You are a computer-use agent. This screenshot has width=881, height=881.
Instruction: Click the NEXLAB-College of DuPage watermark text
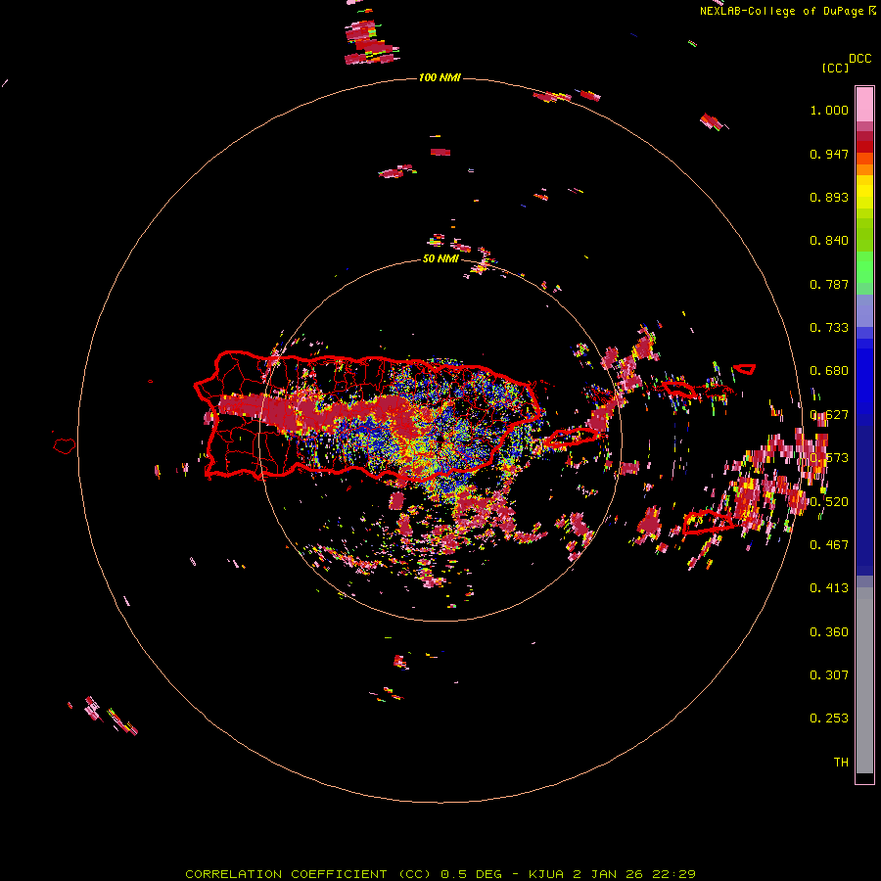point(787,11)
